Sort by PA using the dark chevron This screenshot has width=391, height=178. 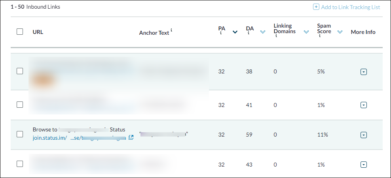(235, 32)
